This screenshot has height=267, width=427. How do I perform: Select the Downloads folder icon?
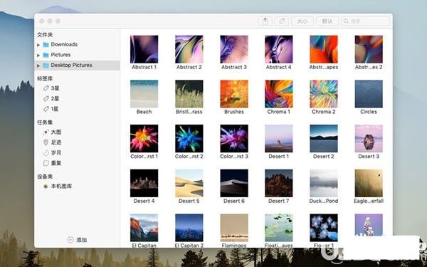pos(46,44)
